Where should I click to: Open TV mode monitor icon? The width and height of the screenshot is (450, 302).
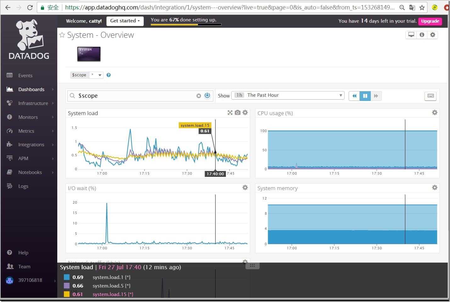click(x=411, y=35)
